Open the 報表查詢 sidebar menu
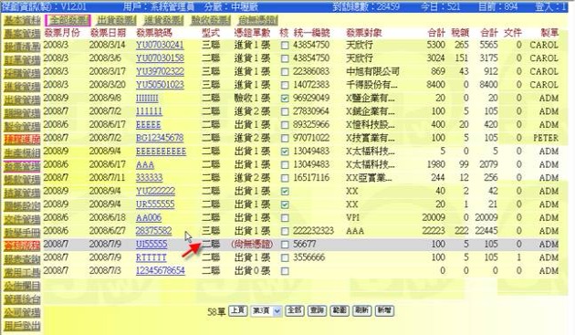 (x=22, y=259)
